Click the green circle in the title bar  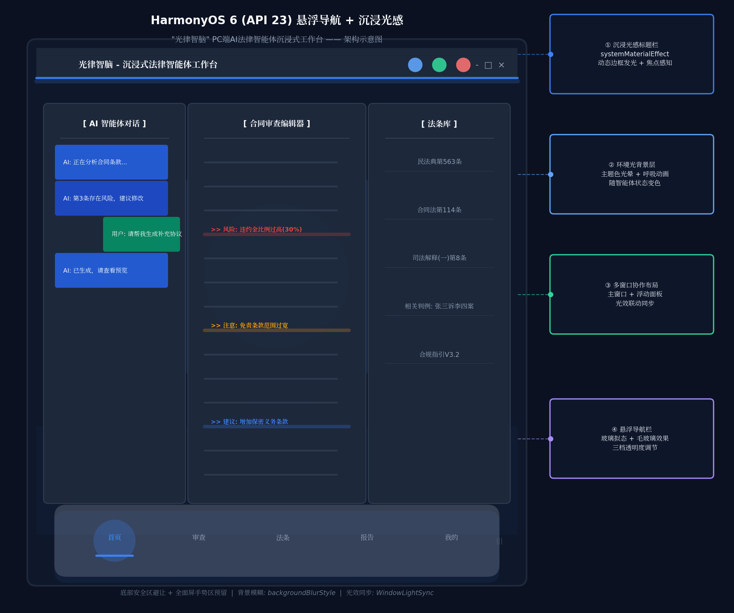[x=439, y=65]
